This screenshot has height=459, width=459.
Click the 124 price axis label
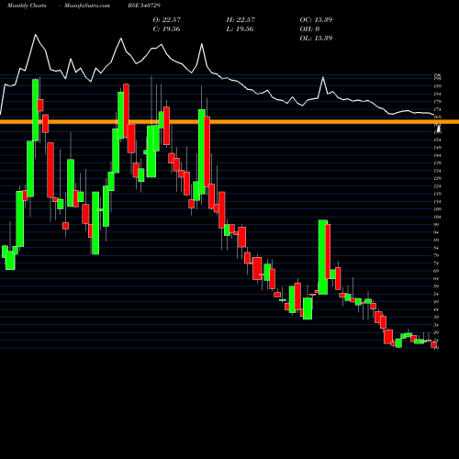pyautogui.click(x=438, y=186)
